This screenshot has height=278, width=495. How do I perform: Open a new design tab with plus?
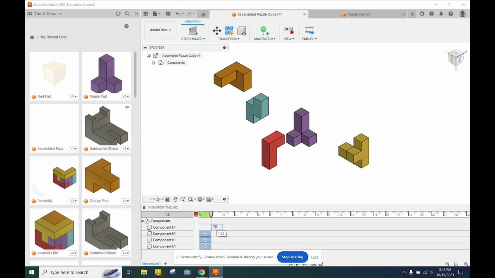tap(412, 14)
